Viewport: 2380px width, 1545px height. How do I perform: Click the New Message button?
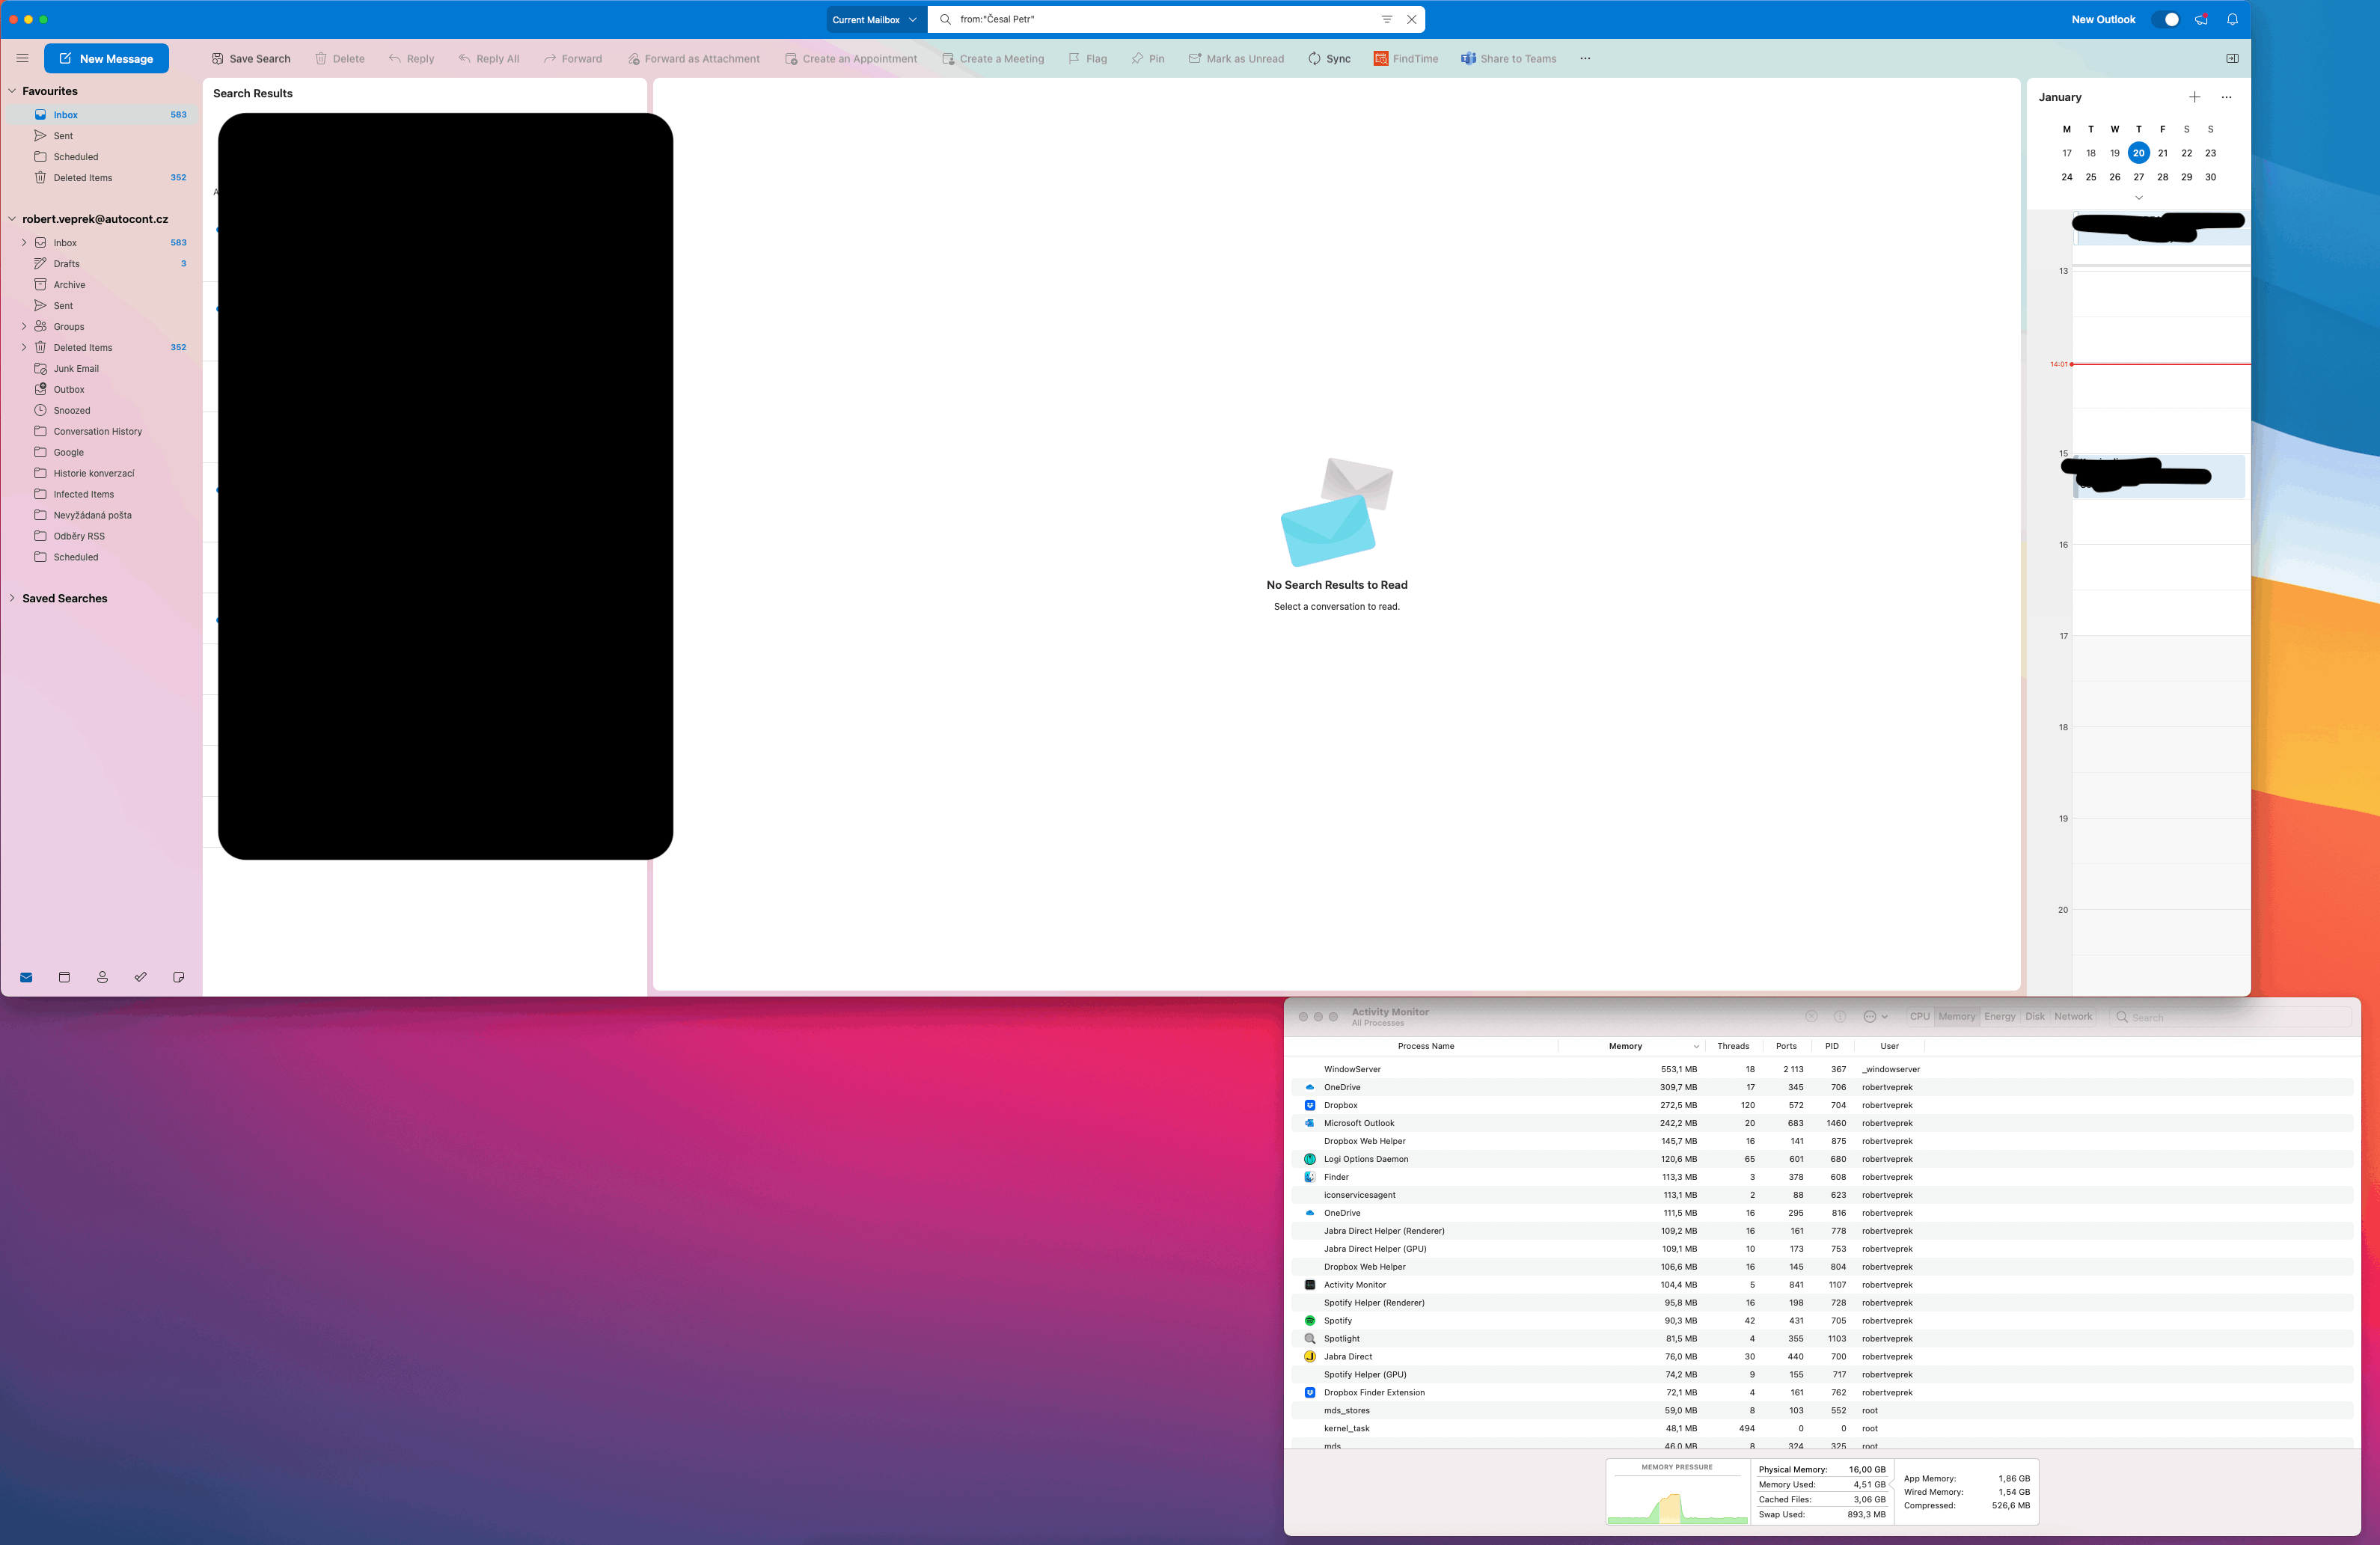(x=106, y=58)
